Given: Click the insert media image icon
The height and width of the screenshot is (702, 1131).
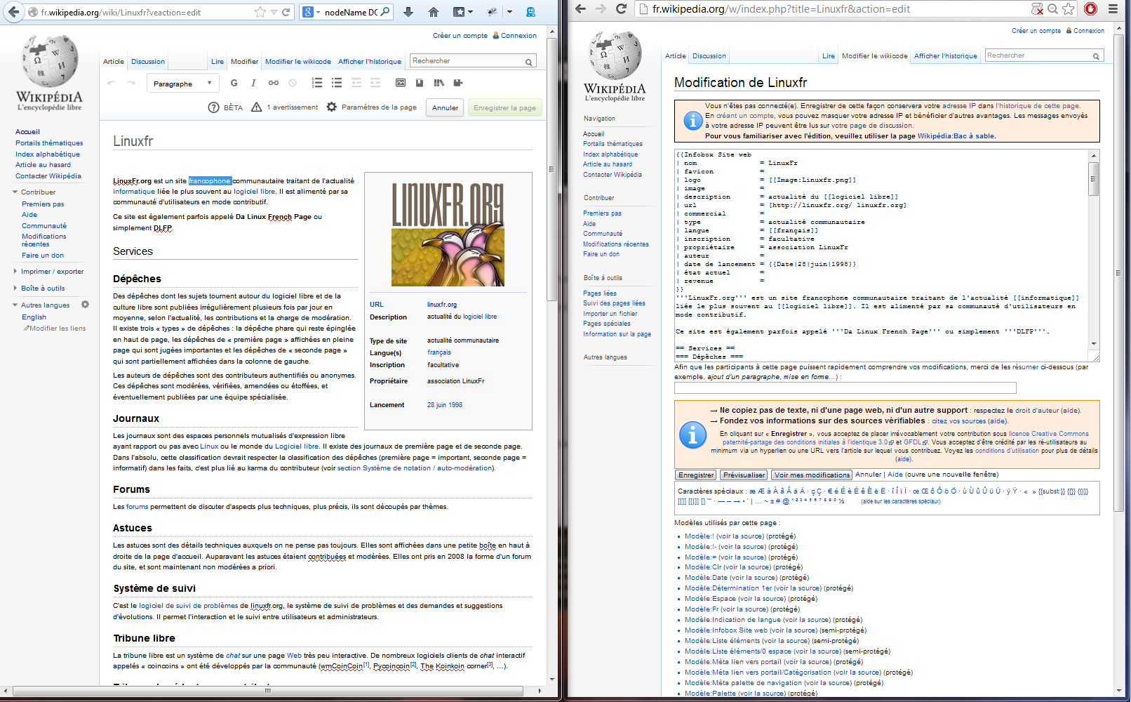Looking at the screenshot, I should pyautogui.click(x=400, y=83).
